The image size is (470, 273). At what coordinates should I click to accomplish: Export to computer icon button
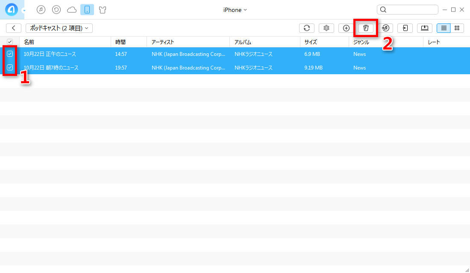coord(424,28)
